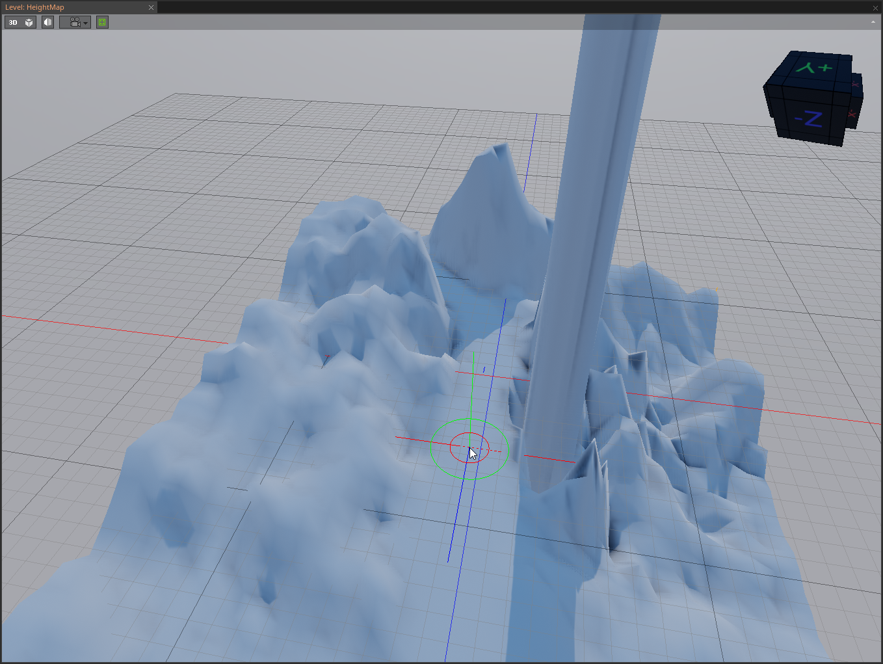
Task: Open the camera options dropdown
Action: [x=75, y=22]
